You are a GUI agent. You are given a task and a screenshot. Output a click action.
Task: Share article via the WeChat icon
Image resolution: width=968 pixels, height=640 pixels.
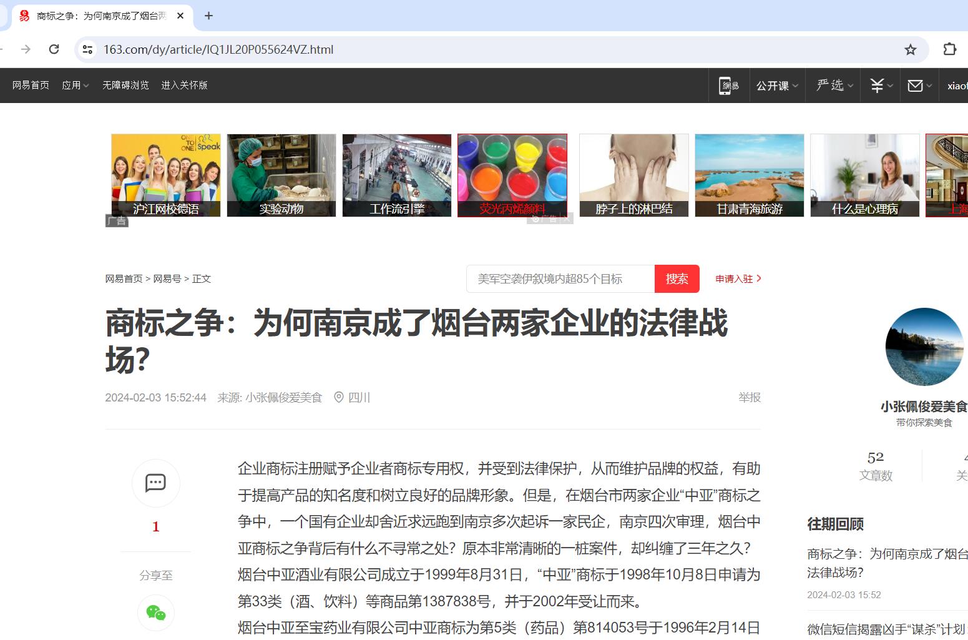coord(156,613)
